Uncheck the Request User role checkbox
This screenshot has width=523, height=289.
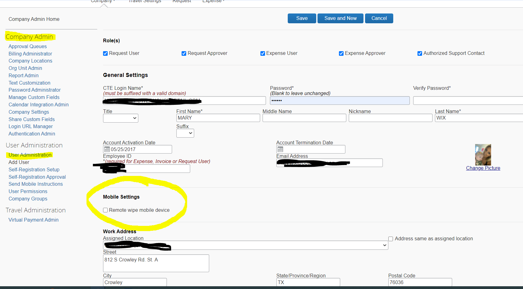click(x=106, y=54)
